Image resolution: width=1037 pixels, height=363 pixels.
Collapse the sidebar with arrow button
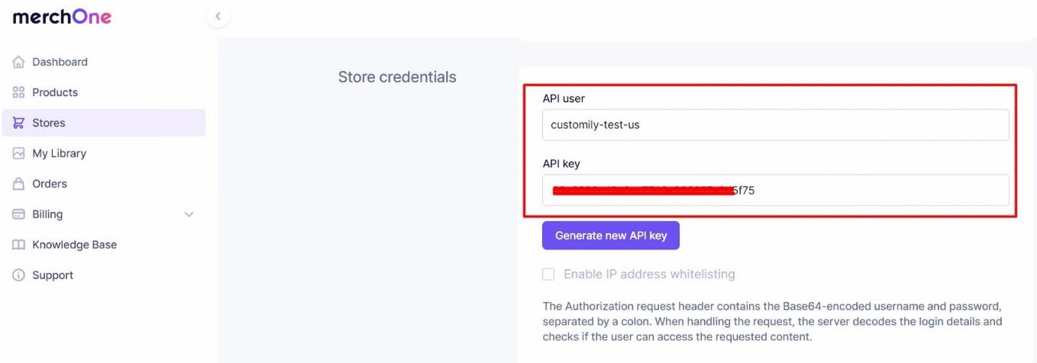click(x=218, y=16)
